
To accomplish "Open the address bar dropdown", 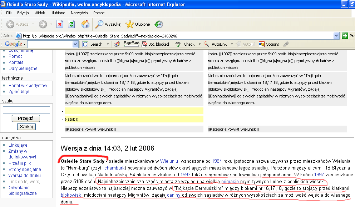I will 336,36.
